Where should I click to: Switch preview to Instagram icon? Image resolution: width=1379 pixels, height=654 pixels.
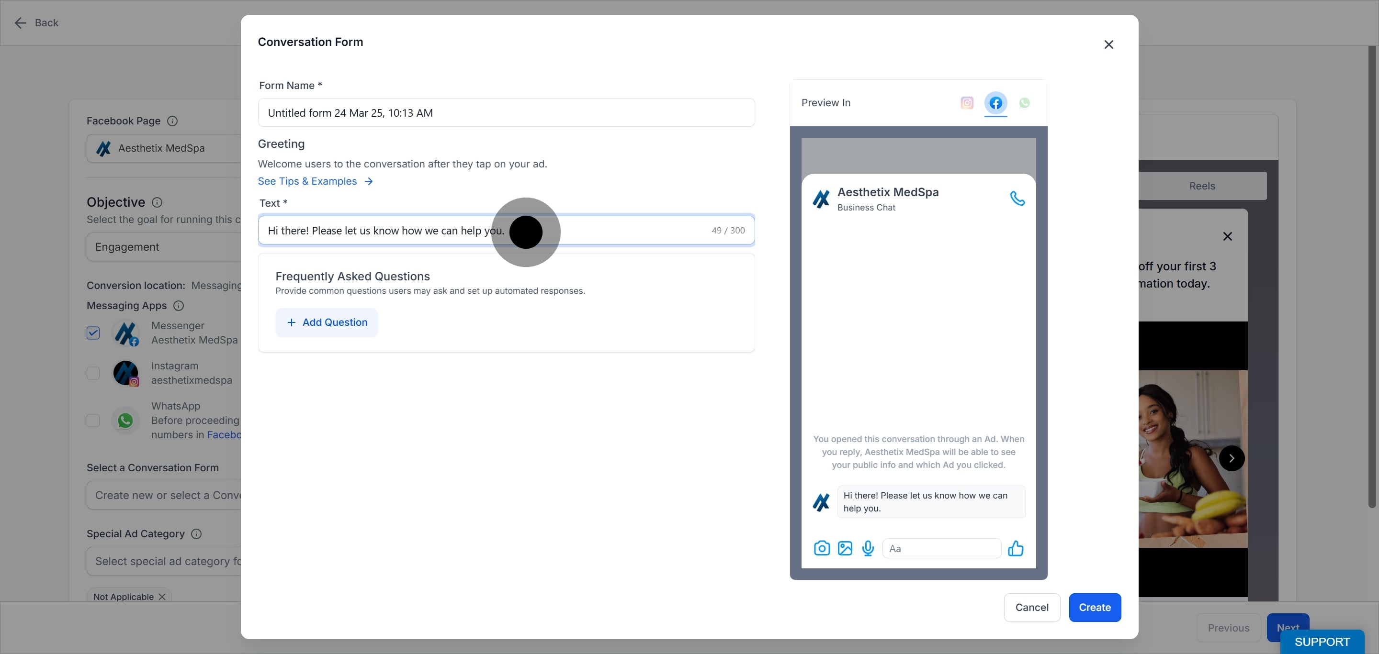[x=967, y=103]
